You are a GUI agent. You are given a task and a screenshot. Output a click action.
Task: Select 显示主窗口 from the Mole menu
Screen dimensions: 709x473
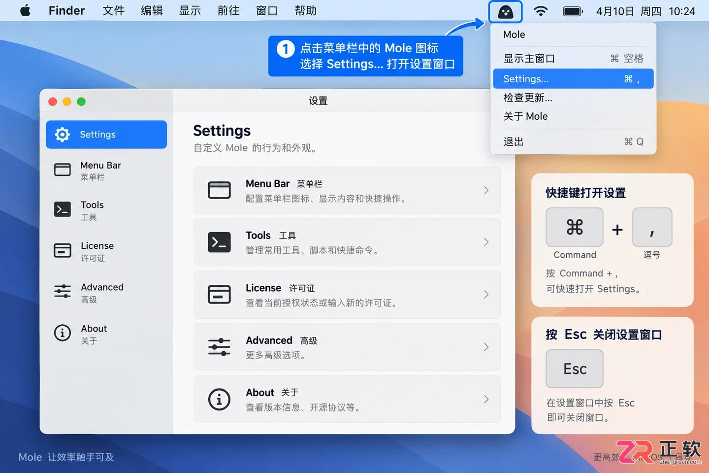[x=573, y=58]
